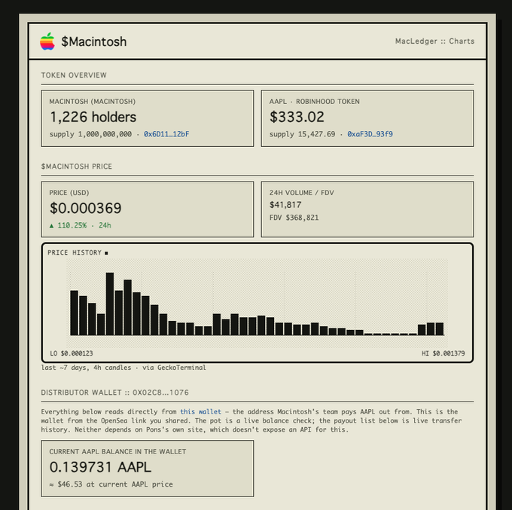Click the MACINTOSH (MACINTOSH) card label

[93, 102]
